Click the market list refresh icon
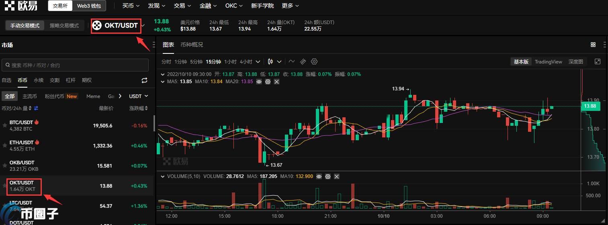This screenshot has width=608, height=225. click(x=144, y=80)
